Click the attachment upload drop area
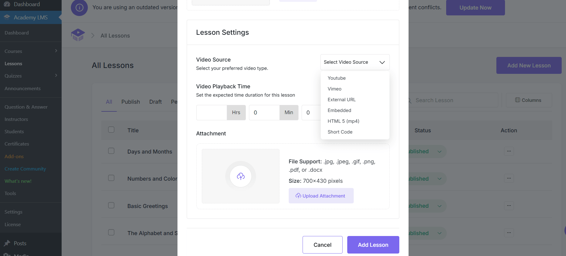 click(241, 176)
